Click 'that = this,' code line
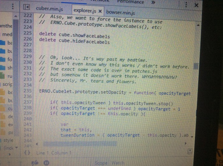This screenshot has height=166, width=223. (76, 130)
